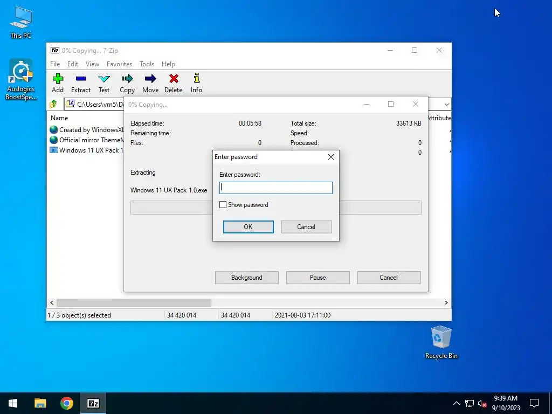Click the Copy toolbar icon
552x414 pixels.
pyautogui.click(x=127, y=84)
